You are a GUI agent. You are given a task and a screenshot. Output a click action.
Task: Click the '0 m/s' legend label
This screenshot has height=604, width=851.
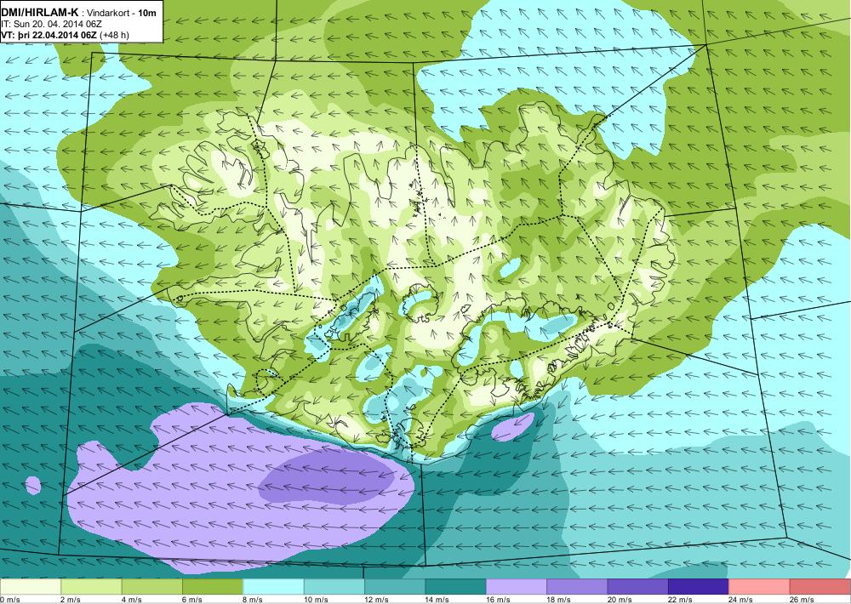pos(9,599)
